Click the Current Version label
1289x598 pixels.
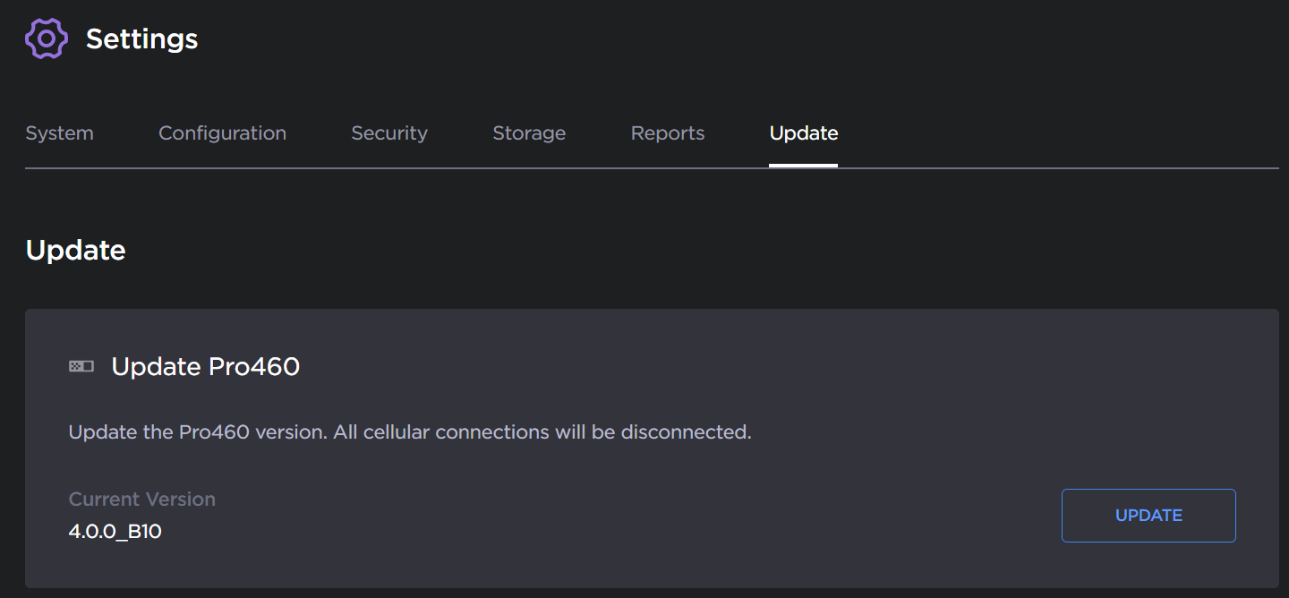click(141, 499)
